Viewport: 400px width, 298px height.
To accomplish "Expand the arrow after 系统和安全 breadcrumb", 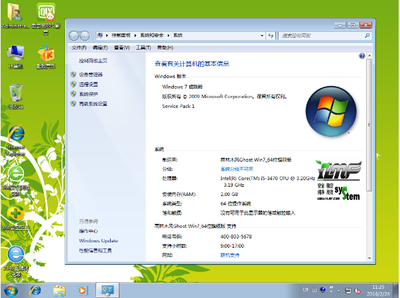I will tap(168, 35).
